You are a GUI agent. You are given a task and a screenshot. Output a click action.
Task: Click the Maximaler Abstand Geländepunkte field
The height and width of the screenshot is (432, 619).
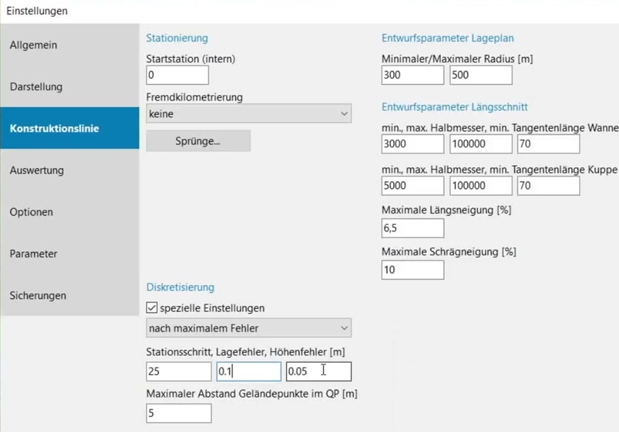click(179, 413)
